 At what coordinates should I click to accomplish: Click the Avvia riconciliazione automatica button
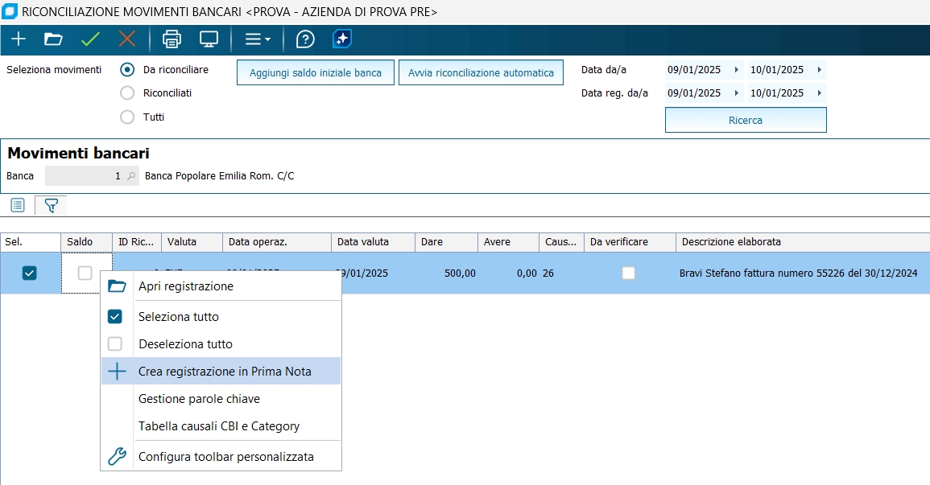tap(481, 73)
